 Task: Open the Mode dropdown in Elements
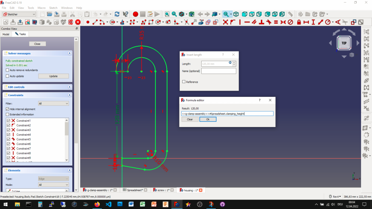[53, 185]
